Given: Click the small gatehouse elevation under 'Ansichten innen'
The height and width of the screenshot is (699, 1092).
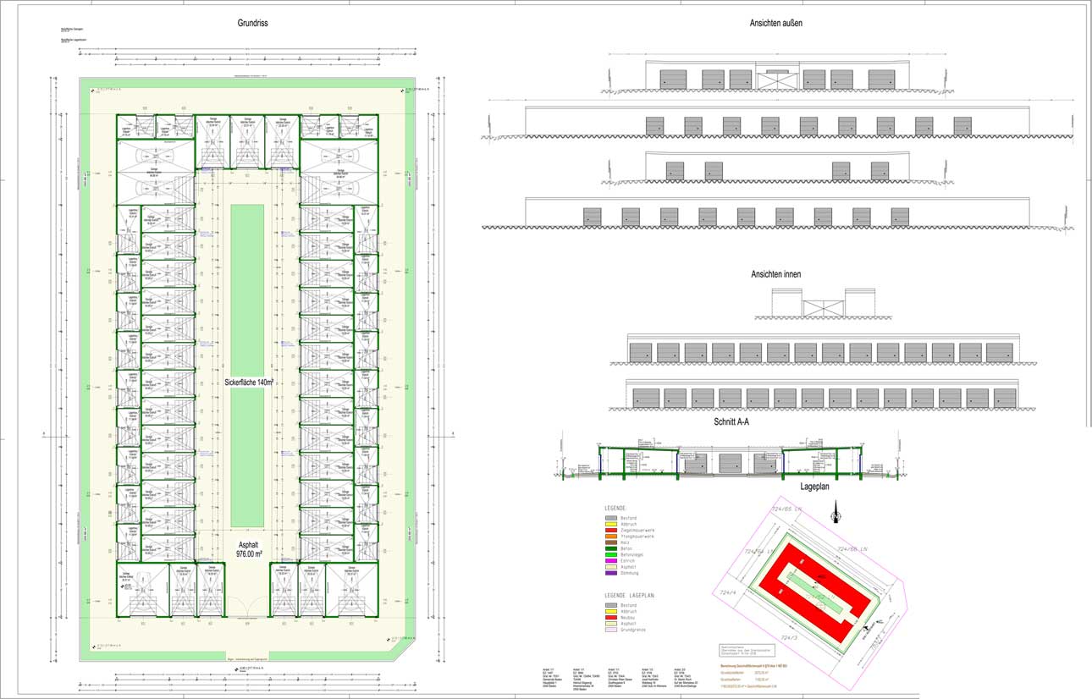Looking at the screenshot, I should pos(824,302).
